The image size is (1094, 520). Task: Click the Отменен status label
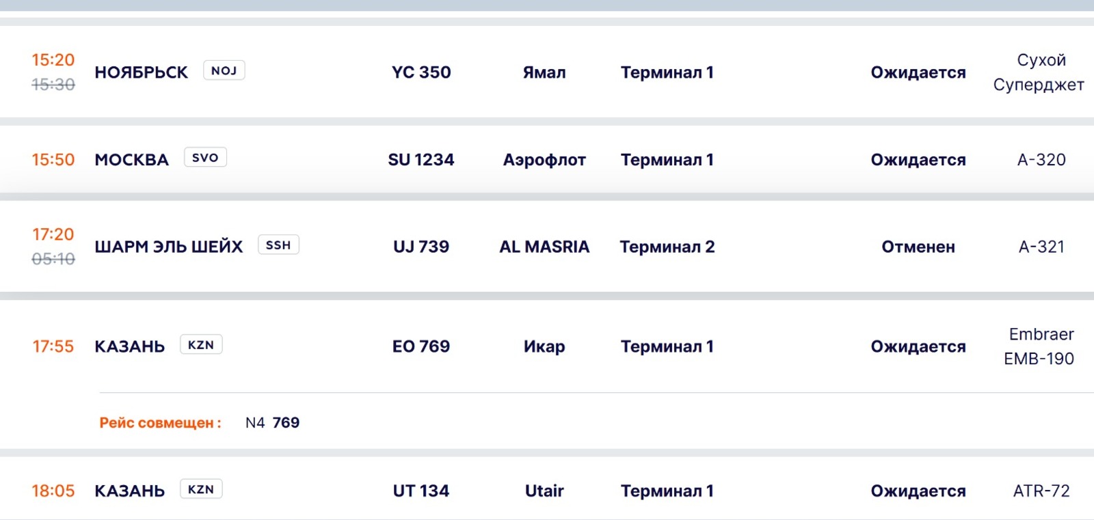coord(918,247)
